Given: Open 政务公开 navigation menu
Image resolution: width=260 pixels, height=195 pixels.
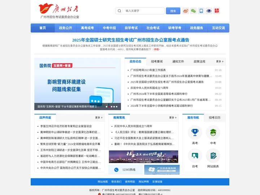Looking at the screenshot, I should tap(65, 28).
